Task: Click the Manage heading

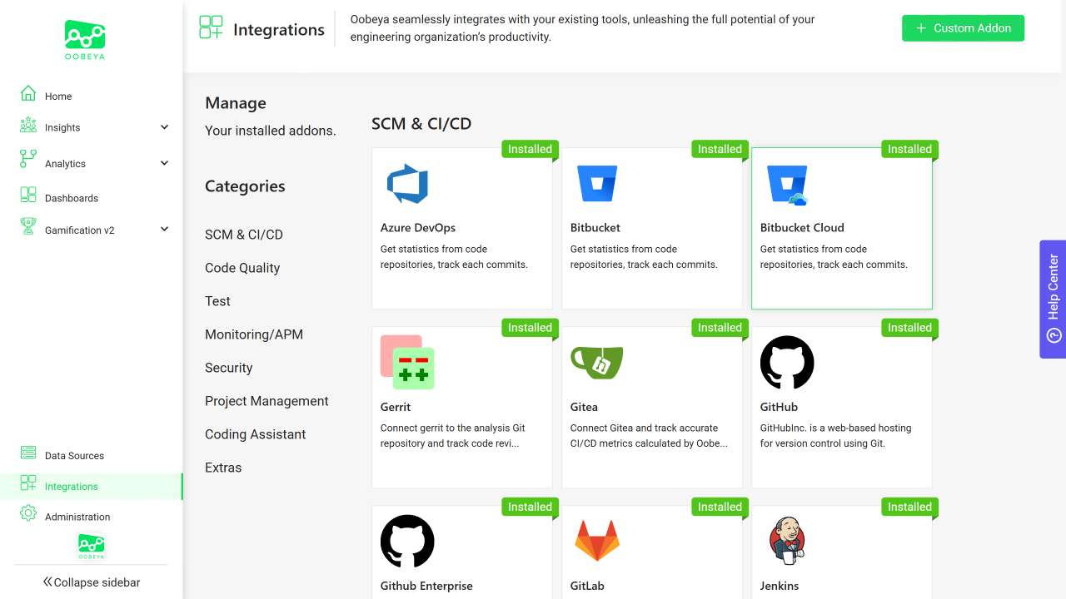Action: click(236, 103)
